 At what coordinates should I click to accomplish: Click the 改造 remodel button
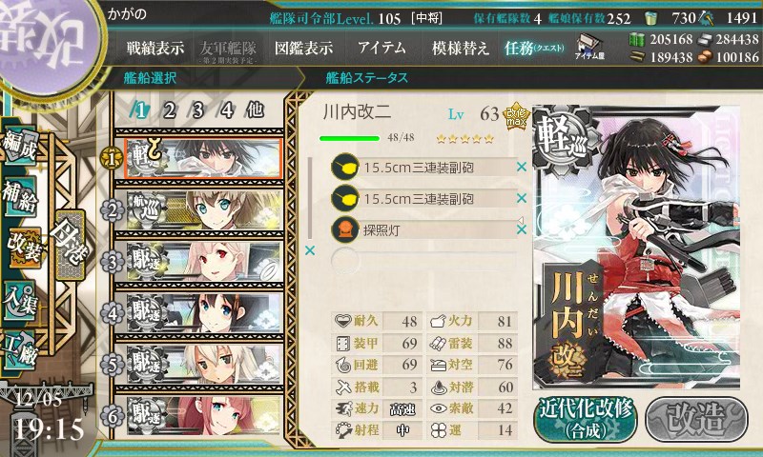696,419
